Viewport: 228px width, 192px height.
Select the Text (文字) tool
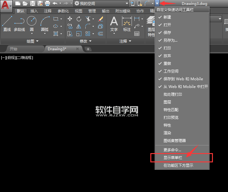tap(114, 24)
